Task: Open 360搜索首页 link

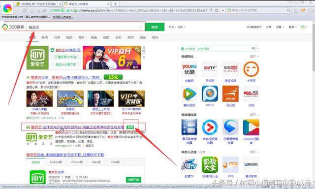Action: 254,27
